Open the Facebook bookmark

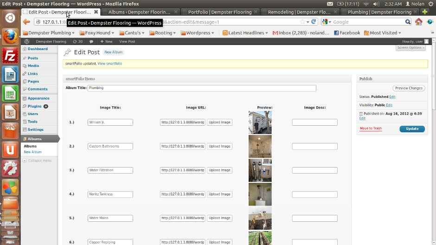tap(347, 33)
